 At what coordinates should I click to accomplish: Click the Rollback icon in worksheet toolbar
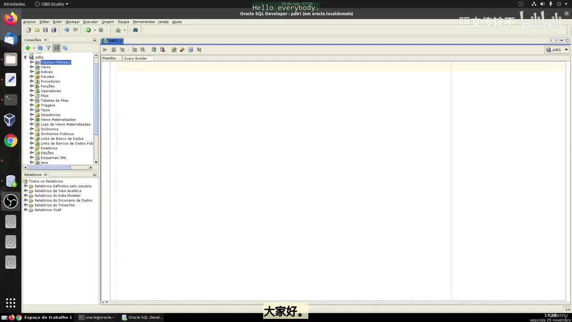(162, 50)
